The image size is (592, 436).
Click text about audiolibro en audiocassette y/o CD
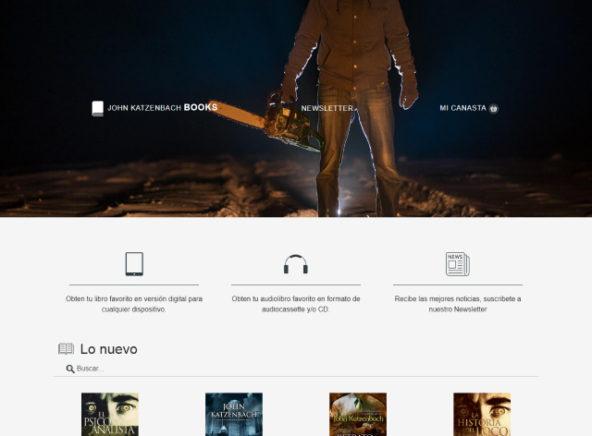pyautogui.click(x=296, y=304)
